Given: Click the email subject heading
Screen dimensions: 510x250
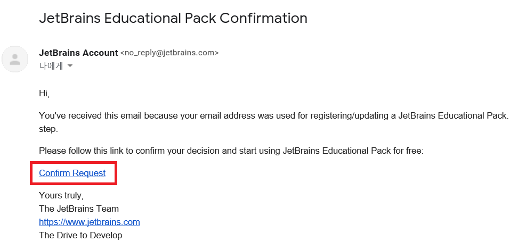Looking at the screenshot, I should pyautogui.click(x=173, y=18).
